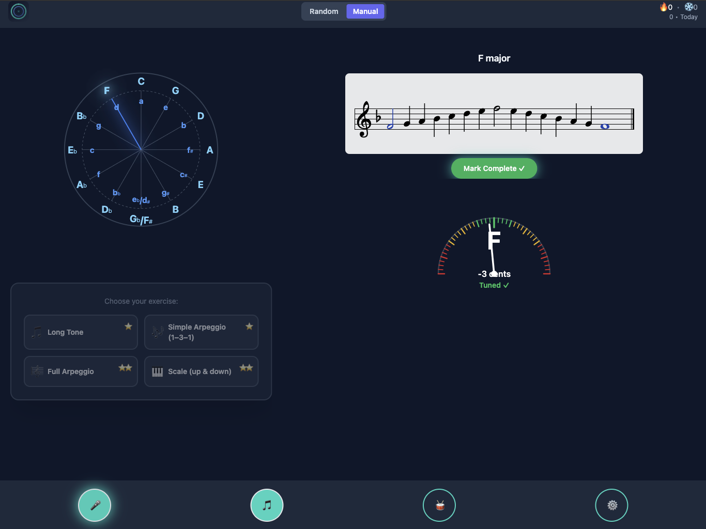This screenshot has width=706, height=529.
Task: Choose B flat key on the circle
Action: point(82,116)
